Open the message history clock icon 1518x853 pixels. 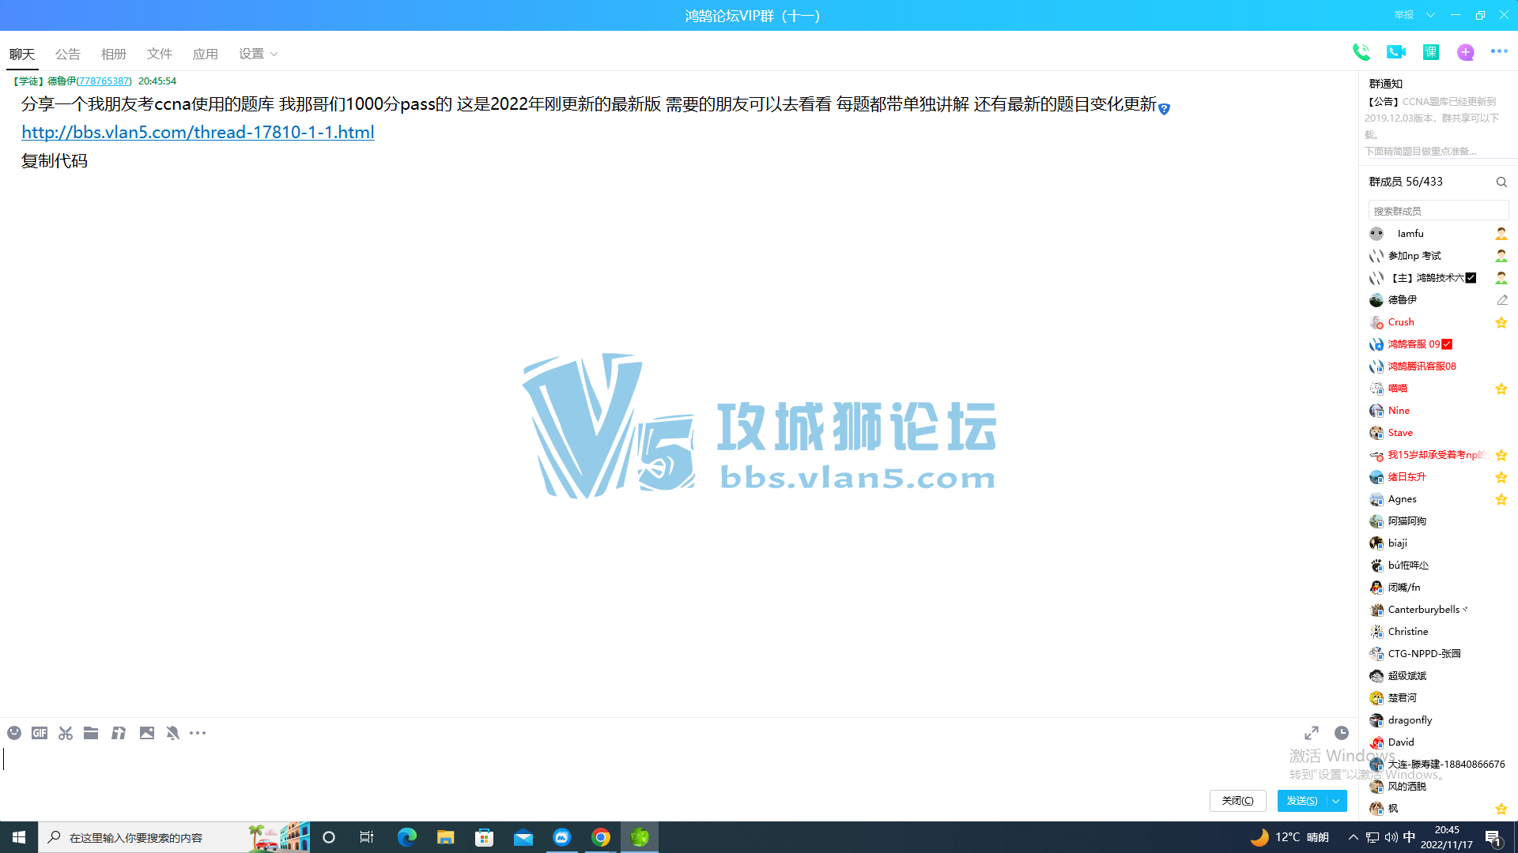click(x=1342, y=733)
